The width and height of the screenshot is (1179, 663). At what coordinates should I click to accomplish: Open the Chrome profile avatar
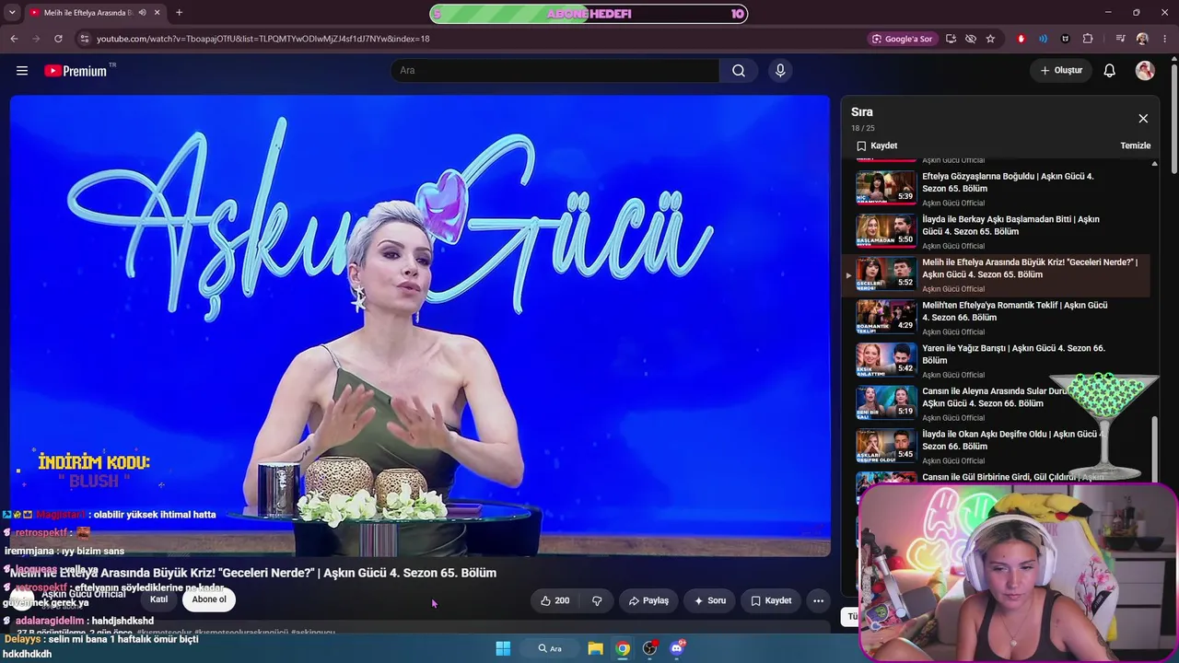coord(1142,39)
